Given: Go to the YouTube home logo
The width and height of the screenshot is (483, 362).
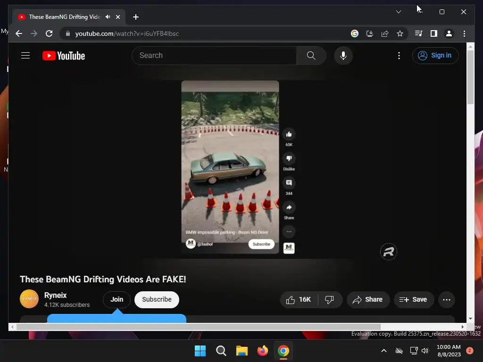Looking at the screenshot, I should pos(64,56).
